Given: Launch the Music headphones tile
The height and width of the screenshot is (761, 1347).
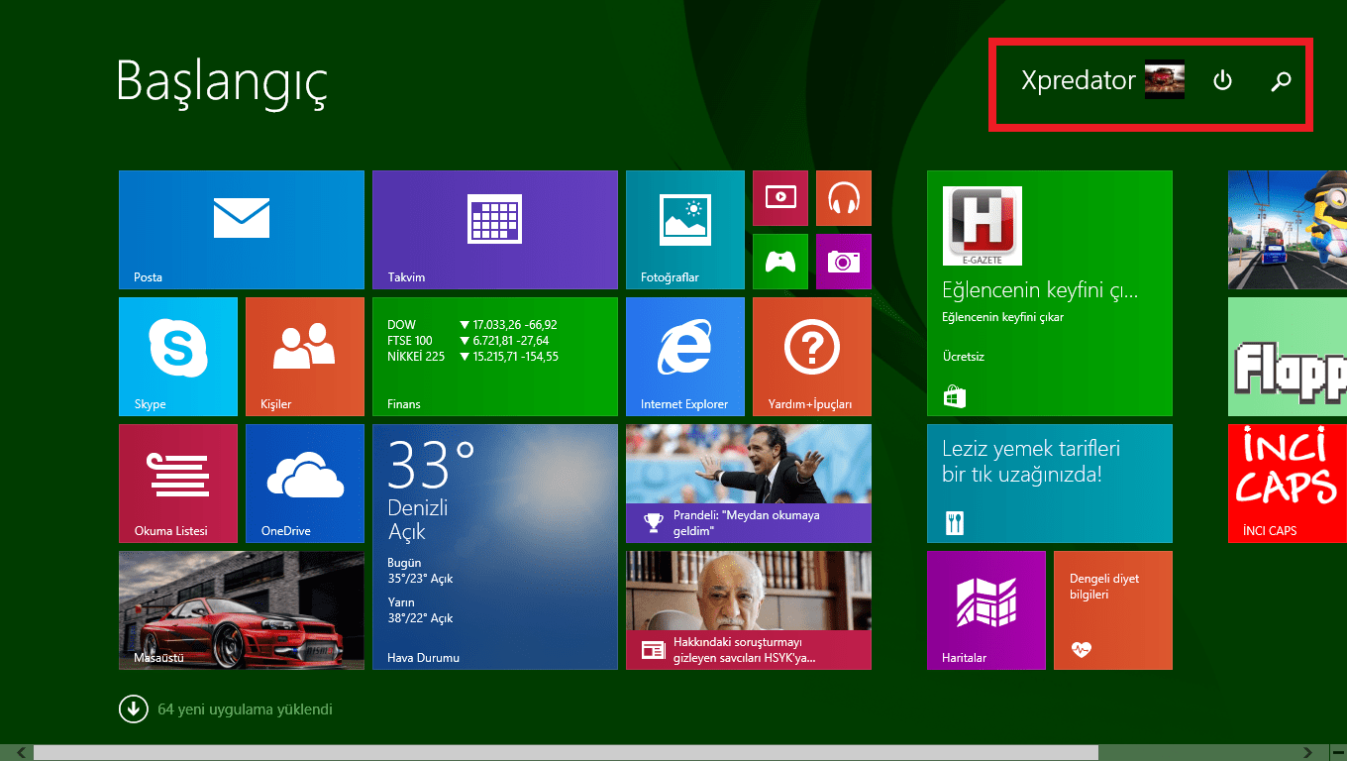Looking at the screenshot, I should pos(844,198).
